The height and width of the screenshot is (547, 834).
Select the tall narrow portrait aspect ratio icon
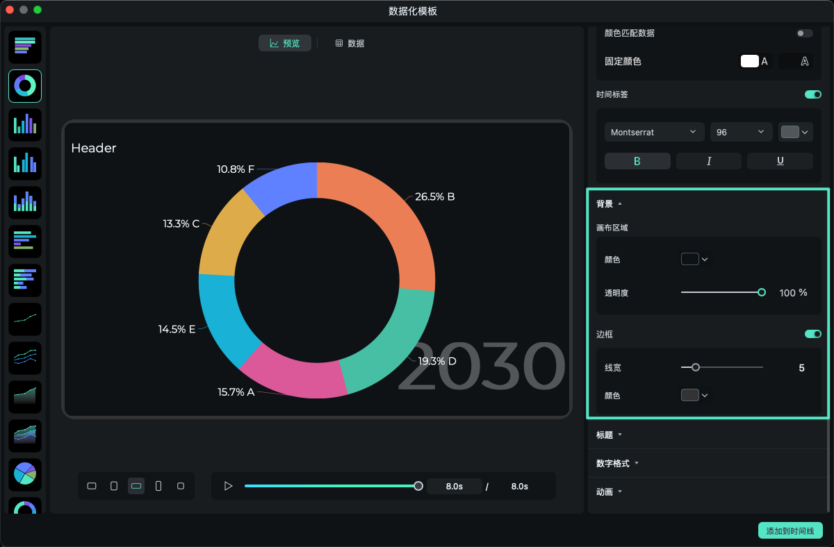click(x=158, y=486)
